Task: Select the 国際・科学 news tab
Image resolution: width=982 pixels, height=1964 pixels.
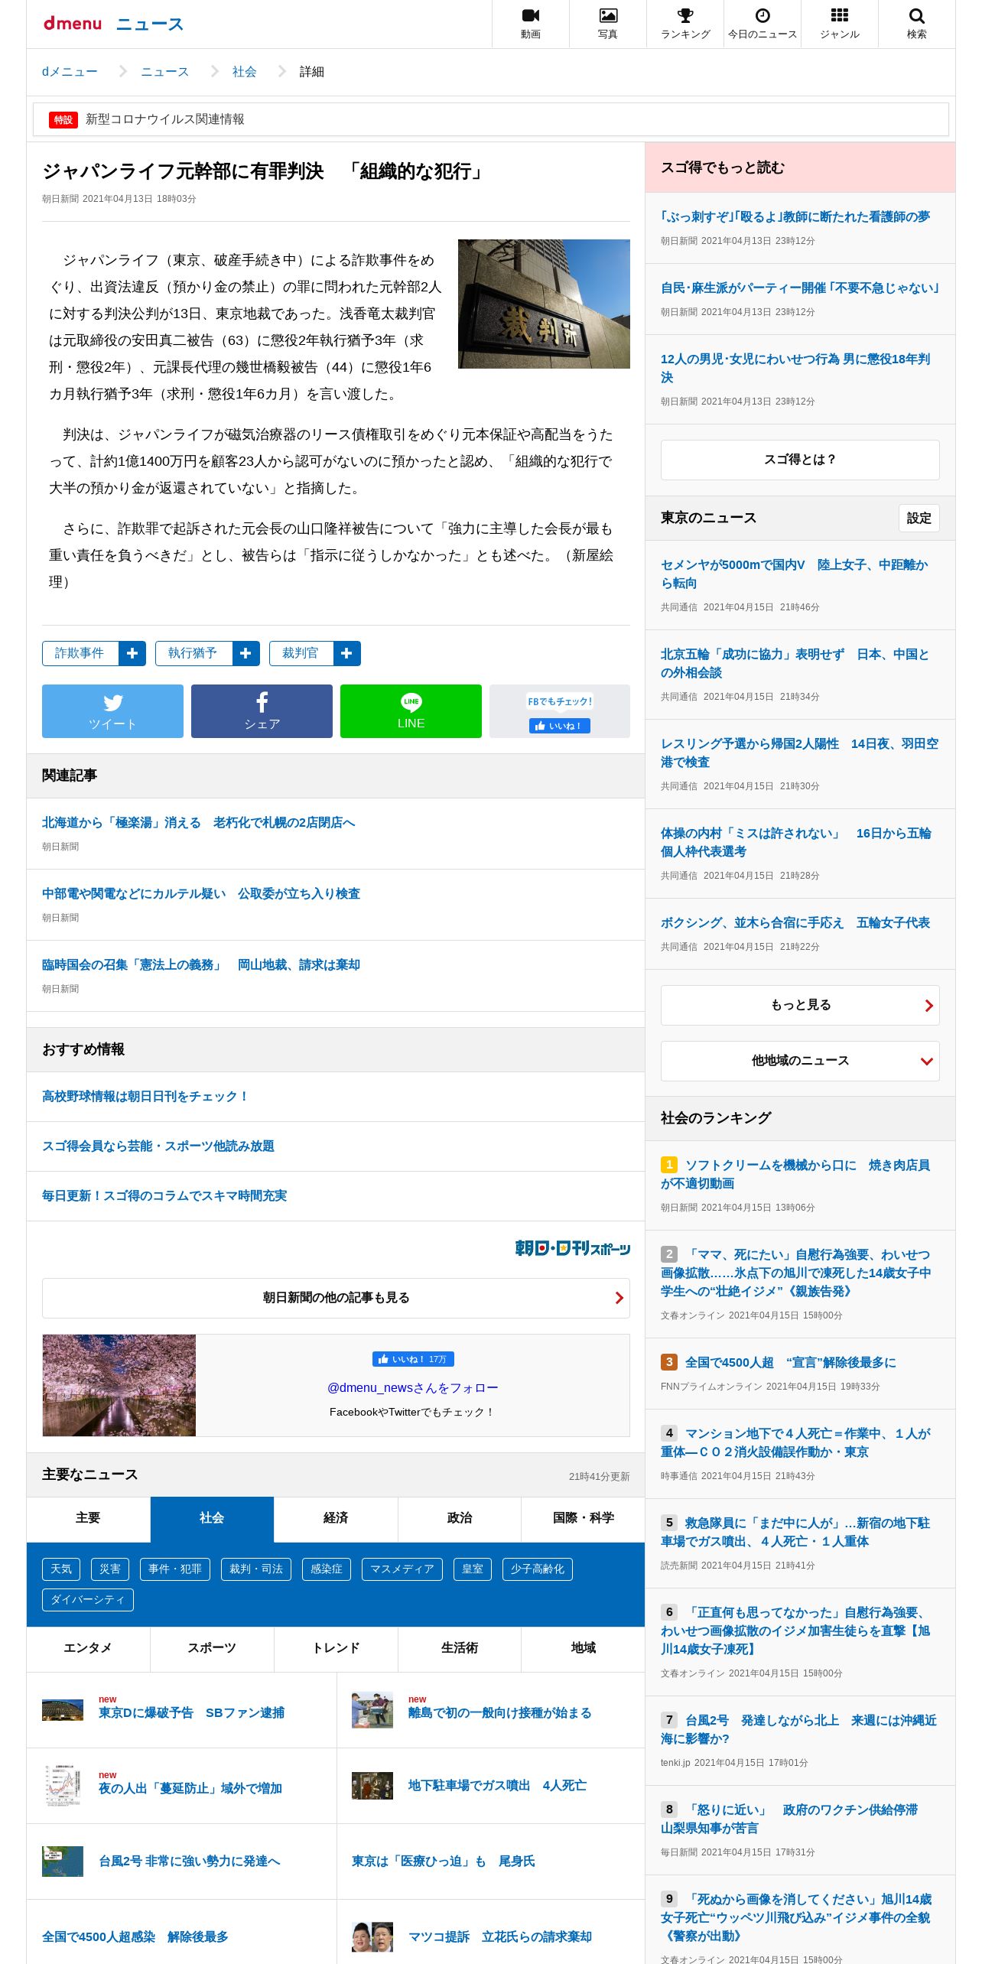Action: 584,1519
